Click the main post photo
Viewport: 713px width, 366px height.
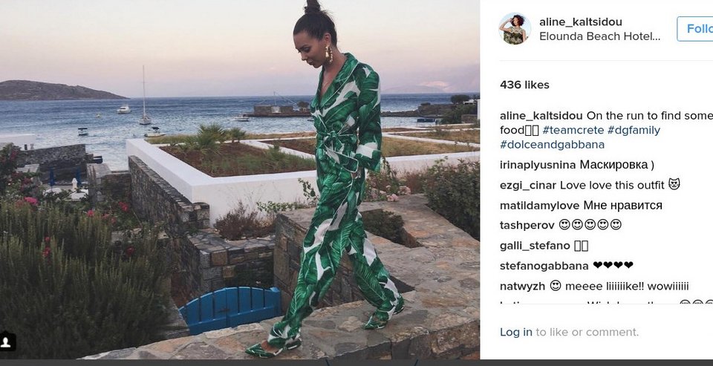(x=240, y=180)
